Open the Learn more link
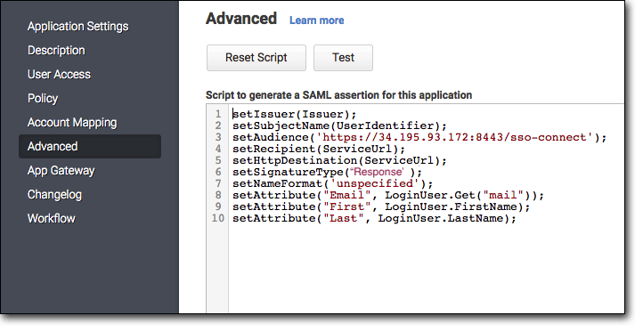 (x=316, y=20)
